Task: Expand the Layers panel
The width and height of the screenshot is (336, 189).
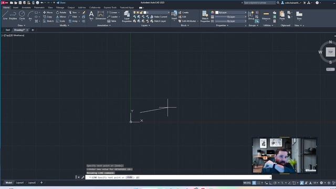Action: pos(145,25)
